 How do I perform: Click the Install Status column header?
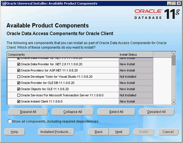tap(136, 55)
